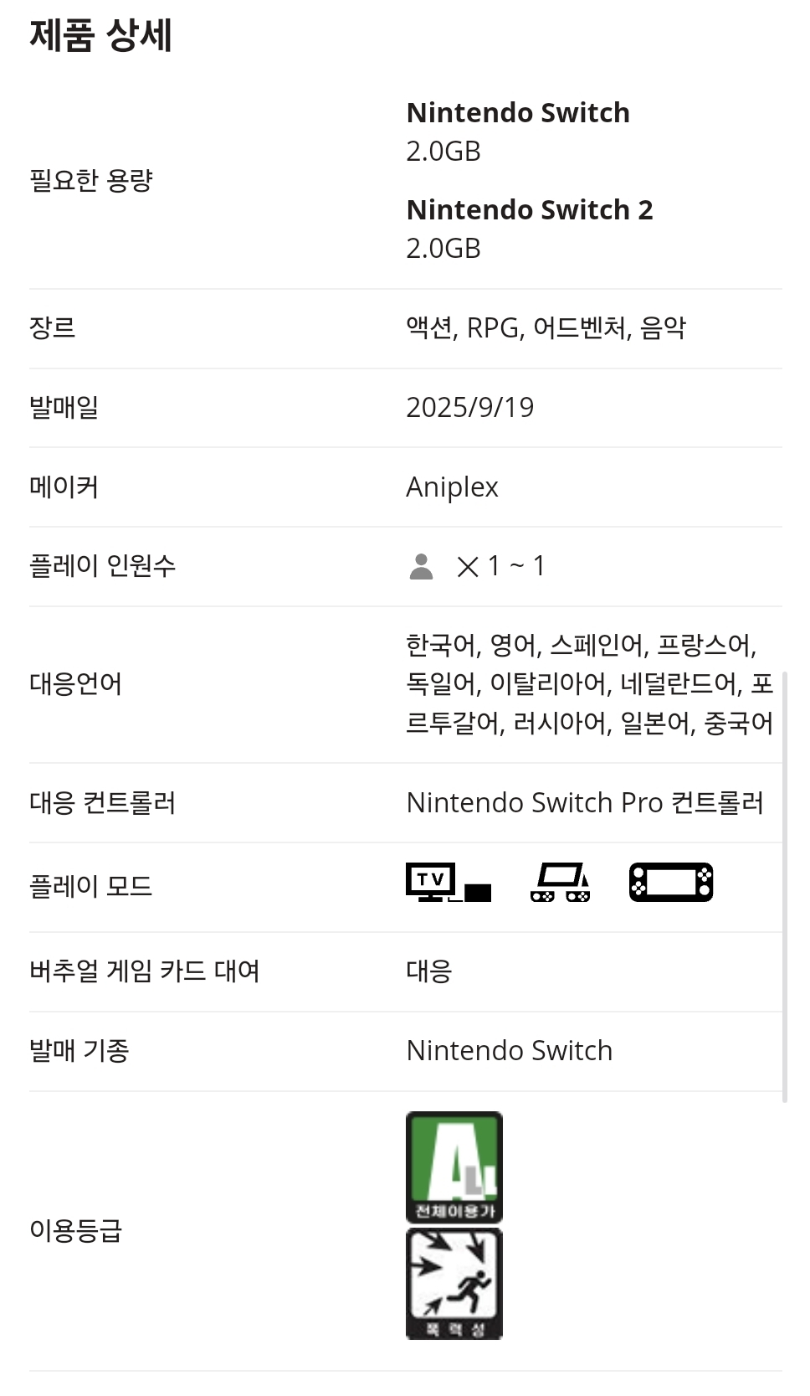Click the 버추얼 게임 카드 대여 label

145,971
